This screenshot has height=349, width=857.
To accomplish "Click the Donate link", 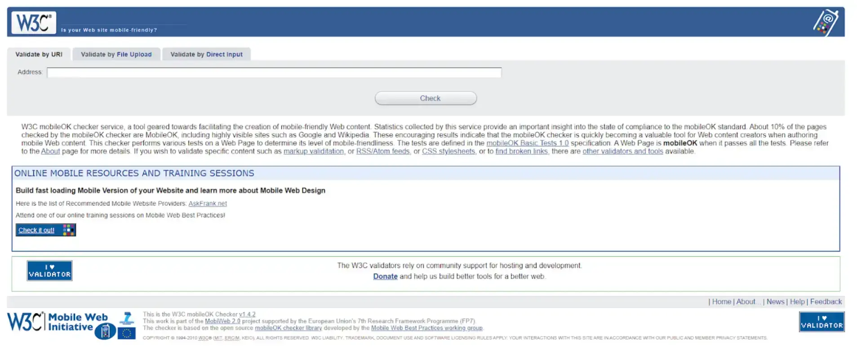I will tap(385, 277).
